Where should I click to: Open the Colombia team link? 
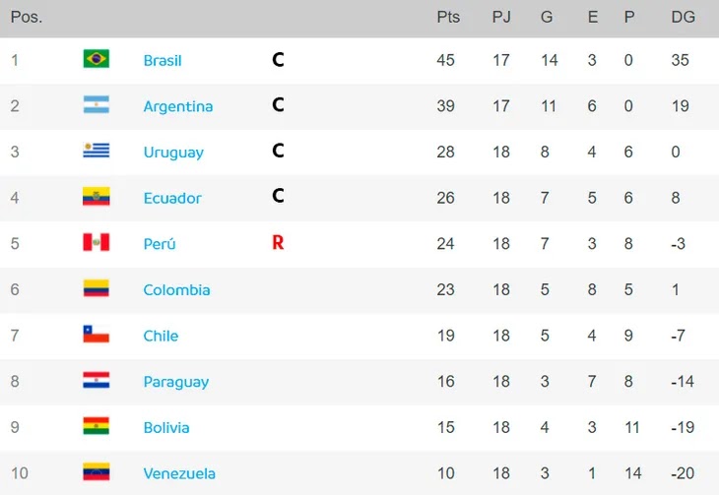point(176,289)
